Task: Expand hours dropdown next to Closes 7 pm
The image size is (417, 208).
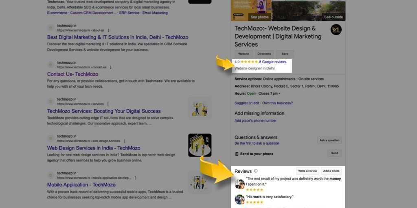Action: (x=279, y=94)
